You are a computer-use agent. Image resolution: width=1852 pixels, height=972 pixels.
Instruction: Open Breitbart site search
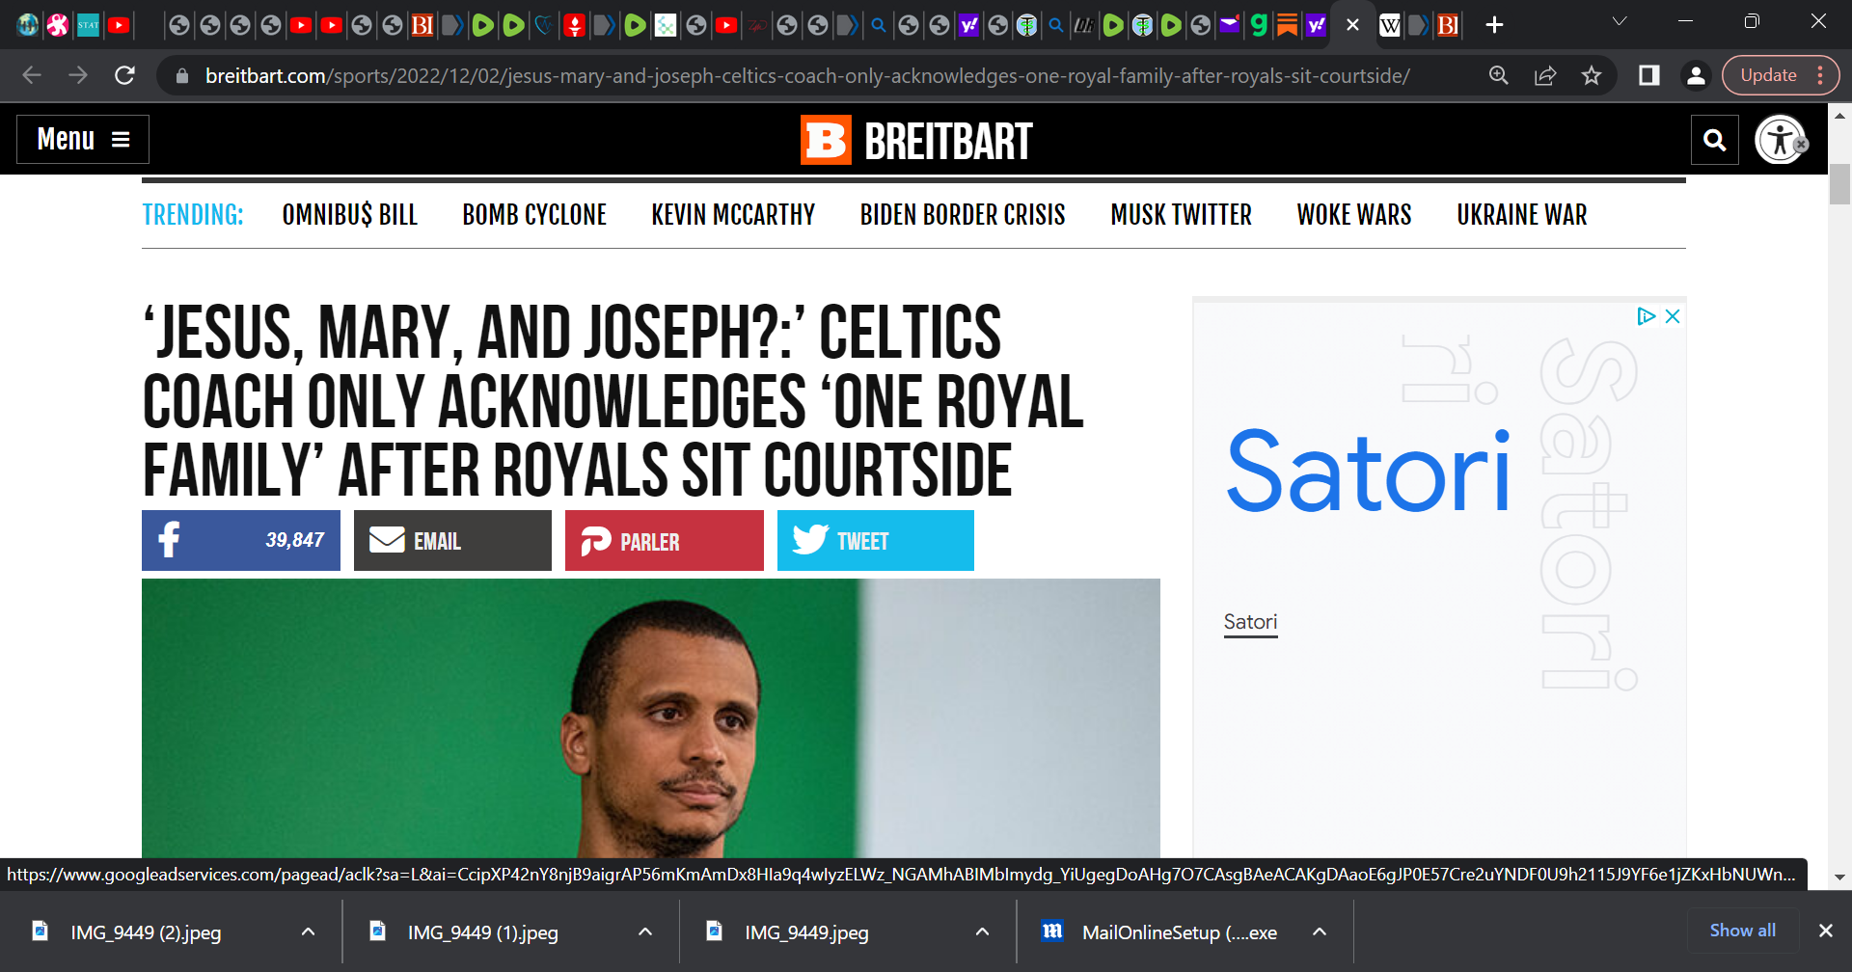pyautogui.click(x=1715, y=140)
